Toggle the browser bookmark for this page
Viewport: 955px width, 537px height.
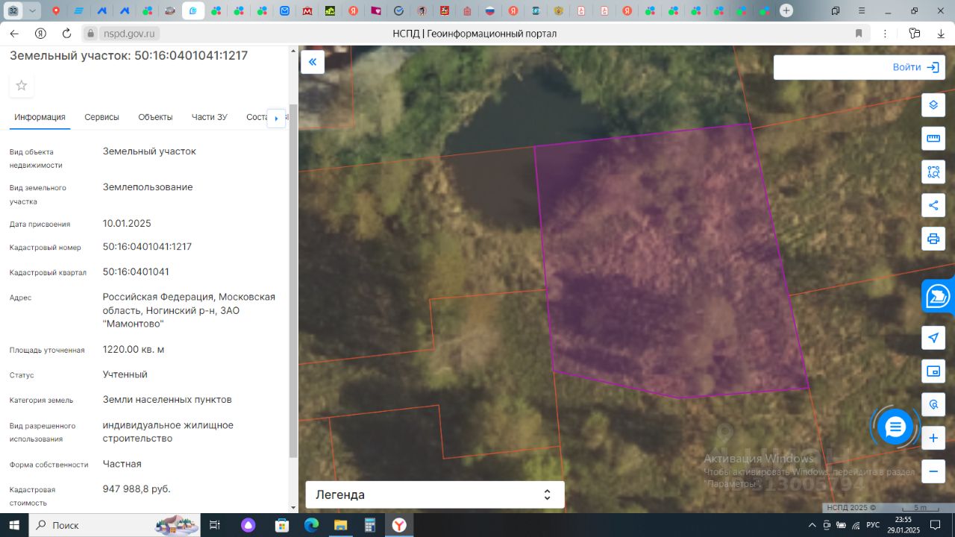(859, 34)
